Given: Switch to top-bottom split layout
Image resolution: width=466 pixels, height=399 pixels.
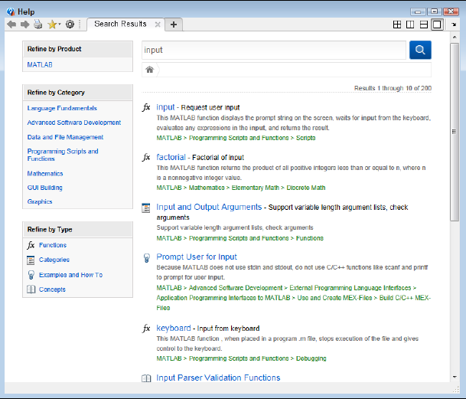Looking at the screenshot, I should (x=423, y=25).
